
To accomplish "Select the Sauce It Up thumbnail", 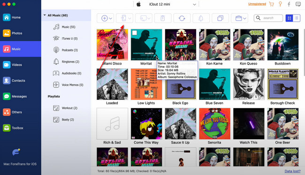I will pyautogui.click(x=180, y=124).
